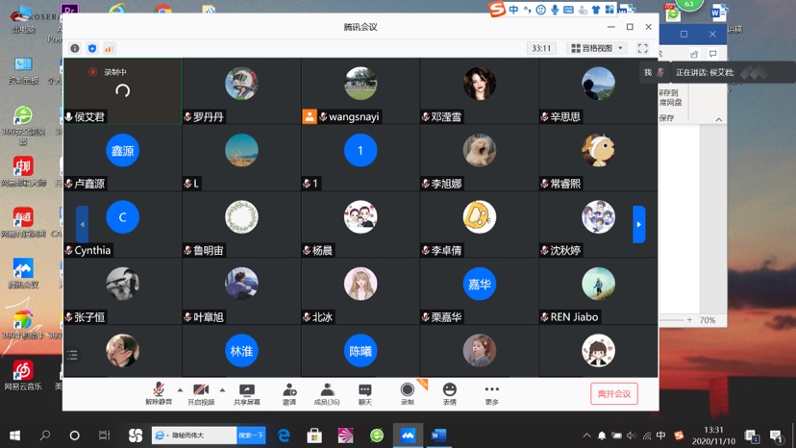Screen dimensions: 796x448
Task: Click the blue security shield icon
Action: pyautogui.click(x=92, y=48)
